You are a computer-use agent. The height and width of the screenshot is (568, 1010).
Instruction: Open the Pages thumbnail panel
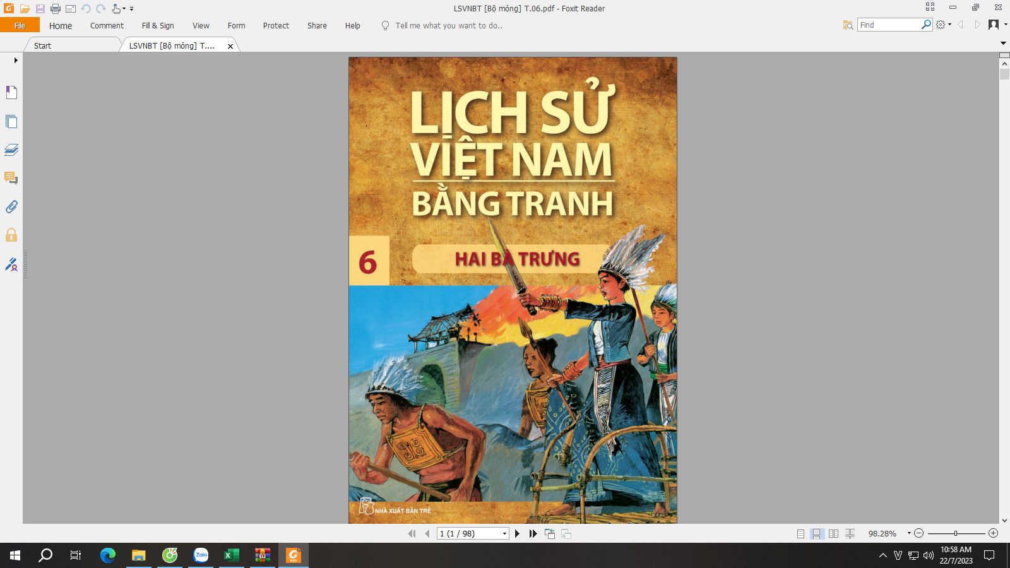[11, 121]
